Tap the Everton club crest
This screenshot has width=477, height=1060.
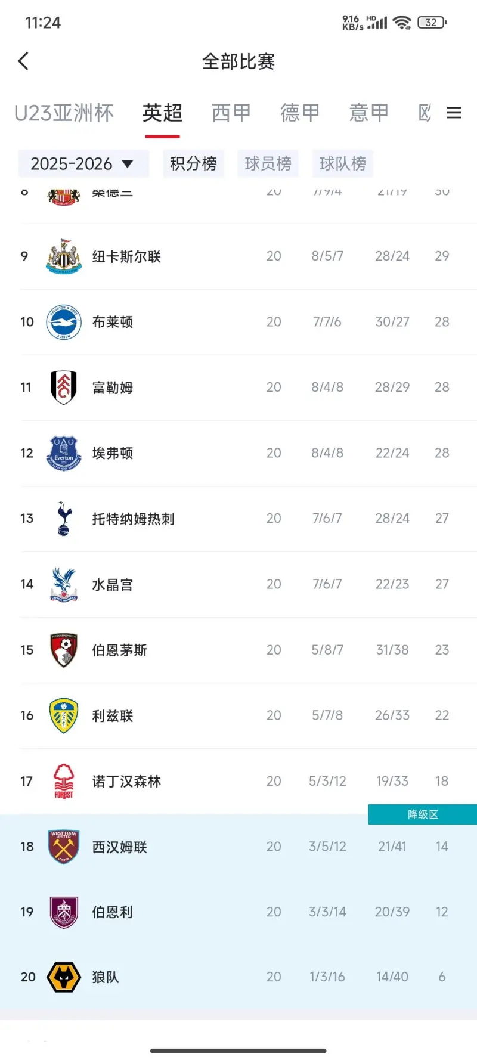64,453
